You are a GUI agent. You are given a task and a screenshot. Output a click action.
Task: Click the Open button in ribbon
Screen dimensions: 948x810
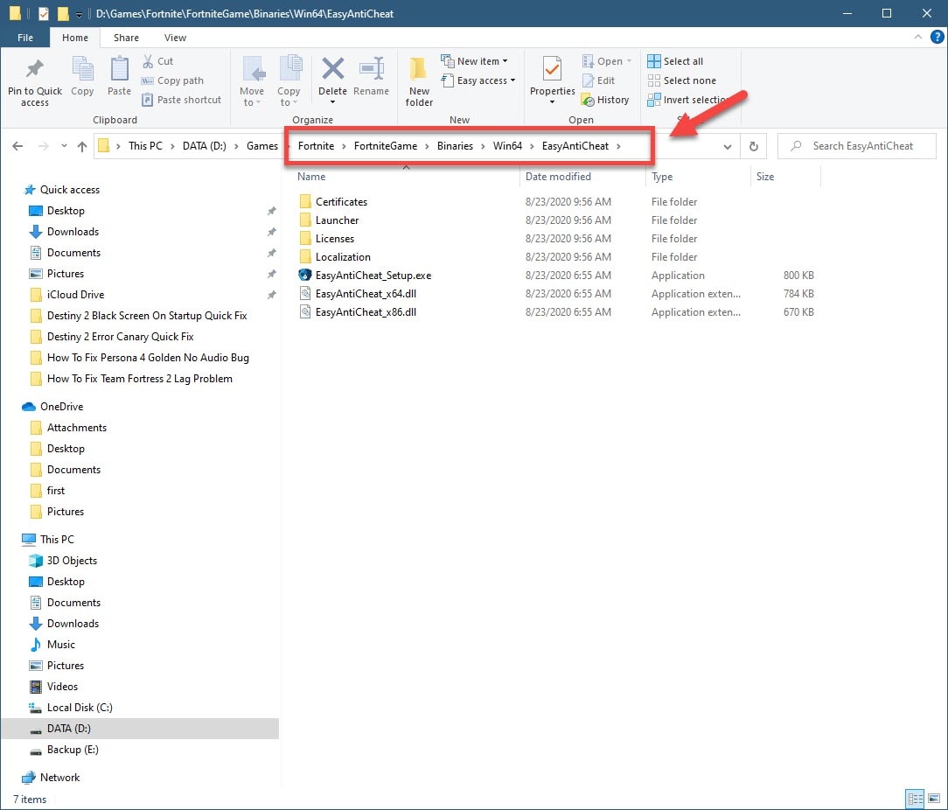tap(606, 61)
